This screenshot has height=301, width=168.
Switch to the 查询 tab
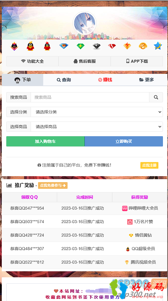[64, 80]
